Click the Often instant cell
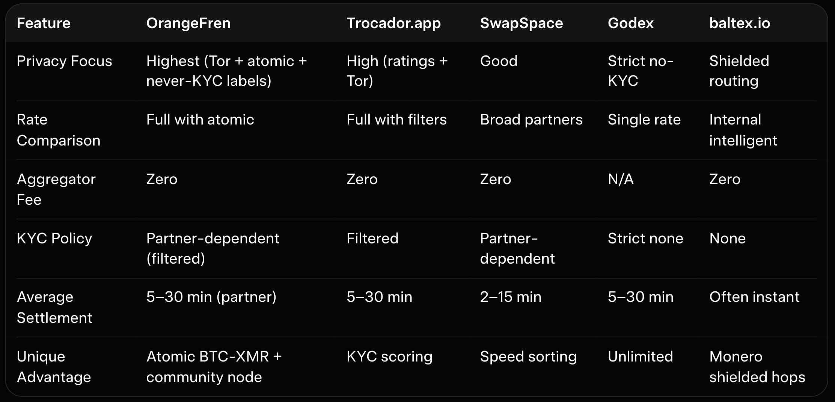Screen dimensions: 835x402 pyautogui.click(x=754, y=297)
